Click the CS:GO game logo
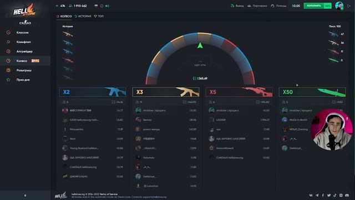Image resolution: width=355 pixels, height=200 pixels. click(25, 23)
